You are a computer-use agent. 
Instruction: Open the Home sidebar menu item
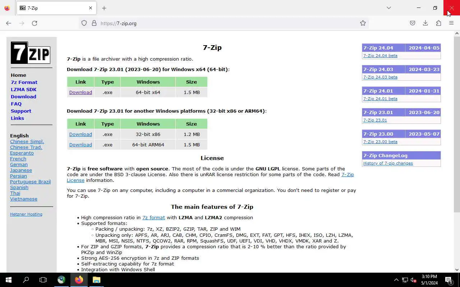tap(18, 75)
